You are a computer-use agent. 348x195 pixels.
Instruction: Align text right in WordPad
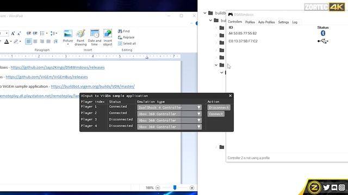coord(42,41)
